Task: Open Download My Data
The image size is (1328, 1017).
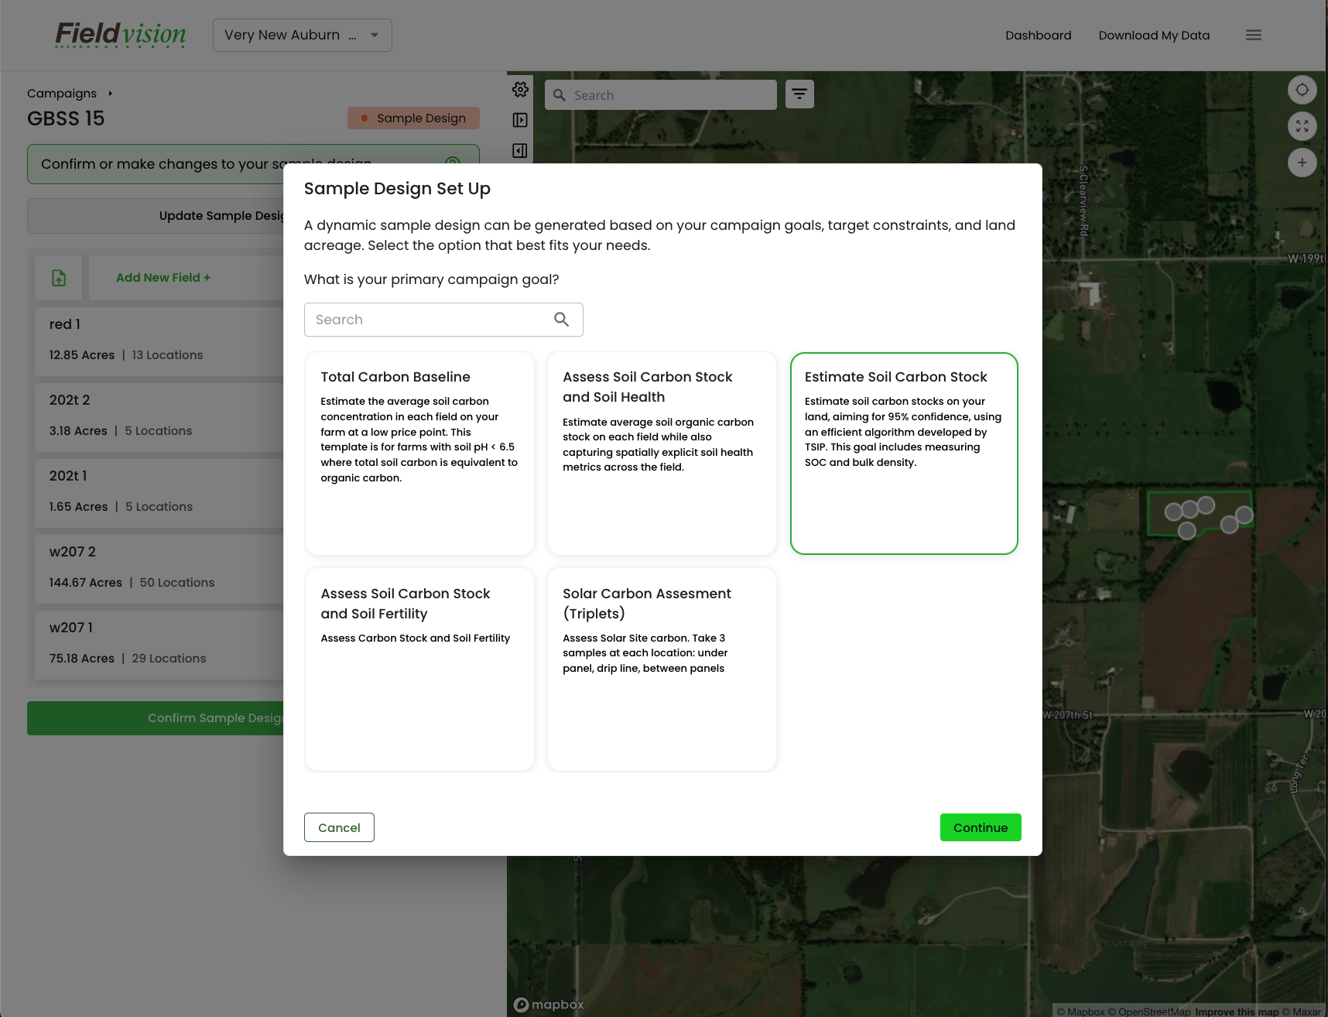Action: click(1154, 35)
